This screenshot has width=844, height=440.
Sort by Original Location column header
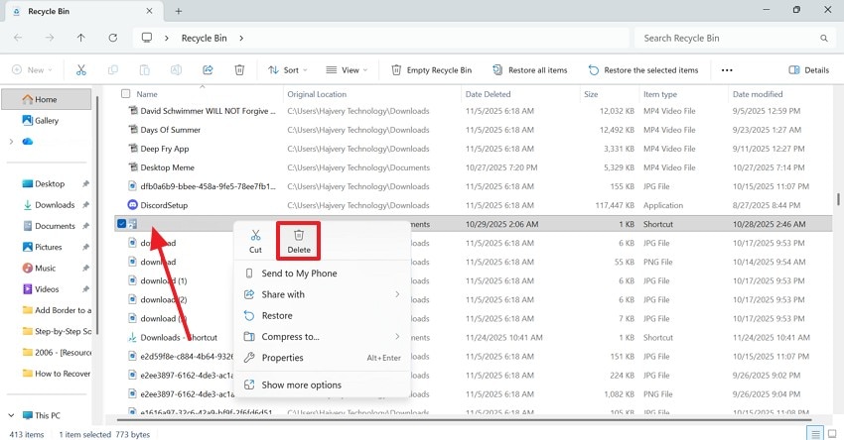(372, 94)
